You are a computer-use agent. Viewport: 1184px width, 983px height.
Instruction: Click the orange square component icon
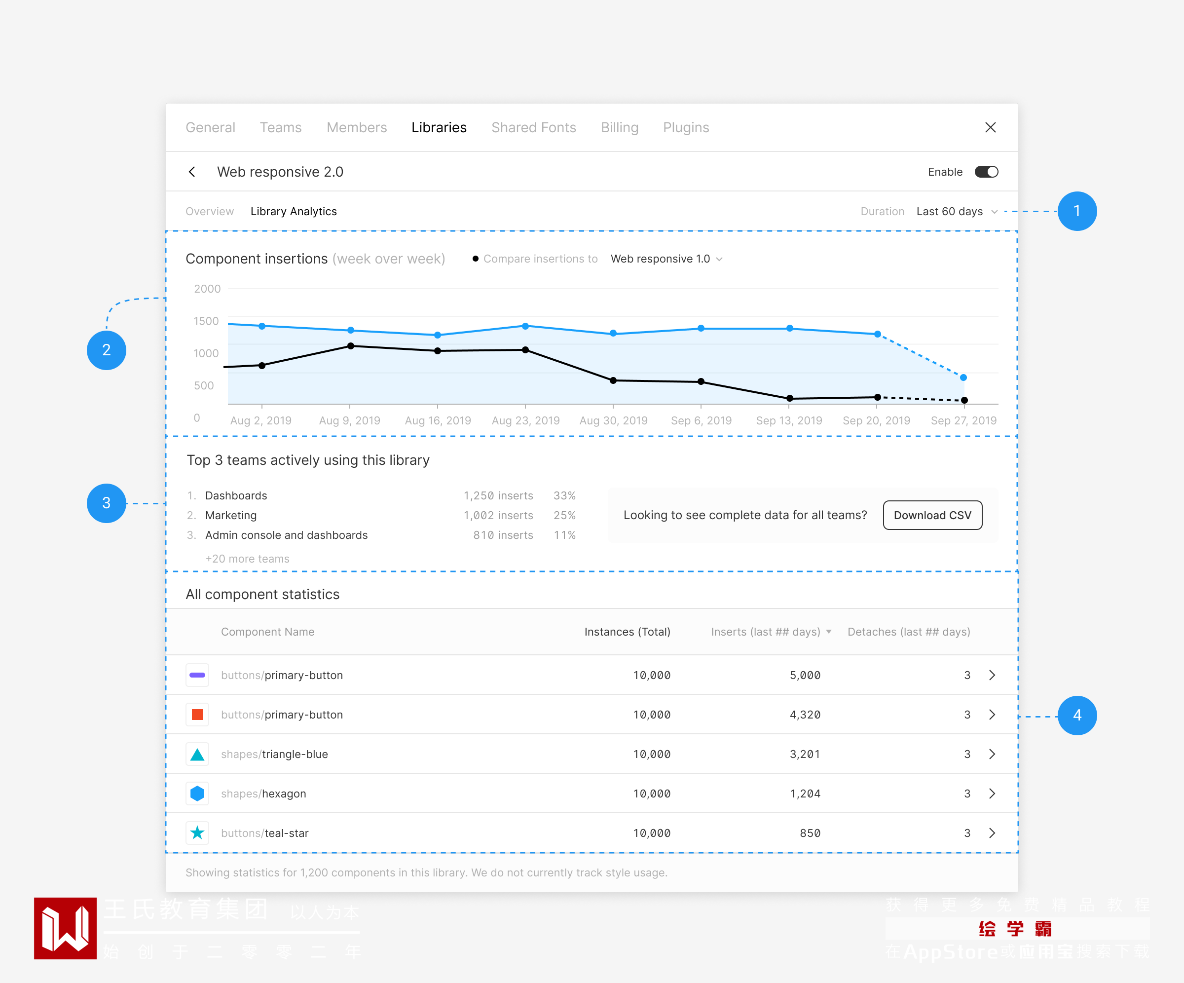point(197,715)
